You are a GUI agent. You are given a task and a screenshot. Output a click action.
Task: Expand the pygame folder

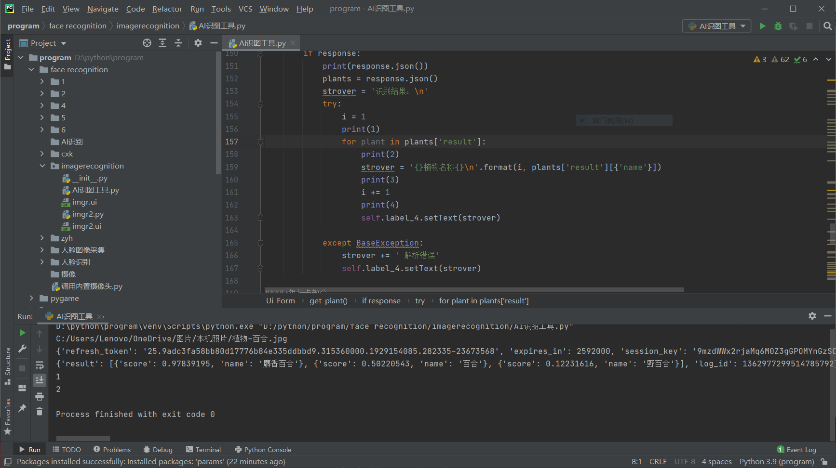tap(31, 298)
